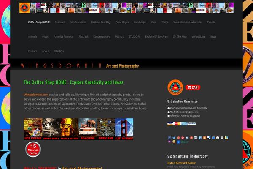Open the People menu item
The height and width of the screenshot is (169, 253).
[211, 22]
